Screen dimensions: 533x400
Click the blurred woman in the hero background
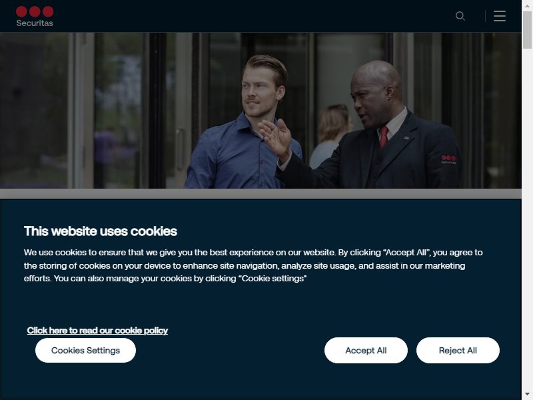330,135
